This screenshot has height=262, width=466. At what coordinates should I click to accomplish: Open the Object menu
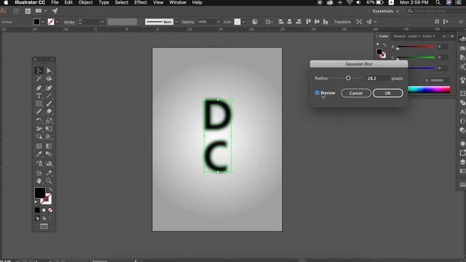86,3
